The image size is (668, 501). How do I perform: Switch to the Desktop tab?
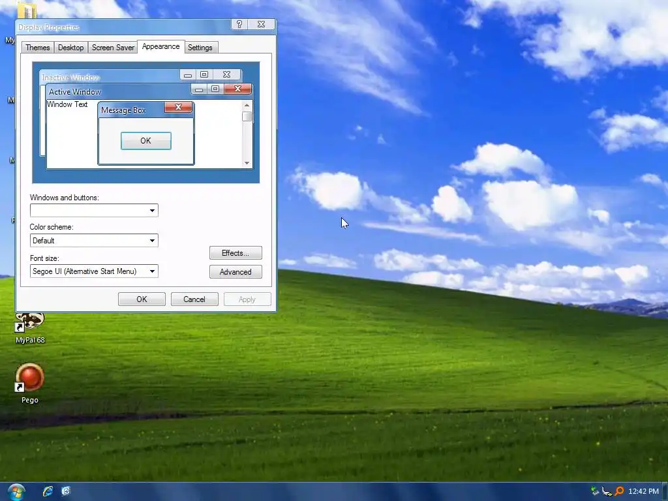[x=70, y=47]
